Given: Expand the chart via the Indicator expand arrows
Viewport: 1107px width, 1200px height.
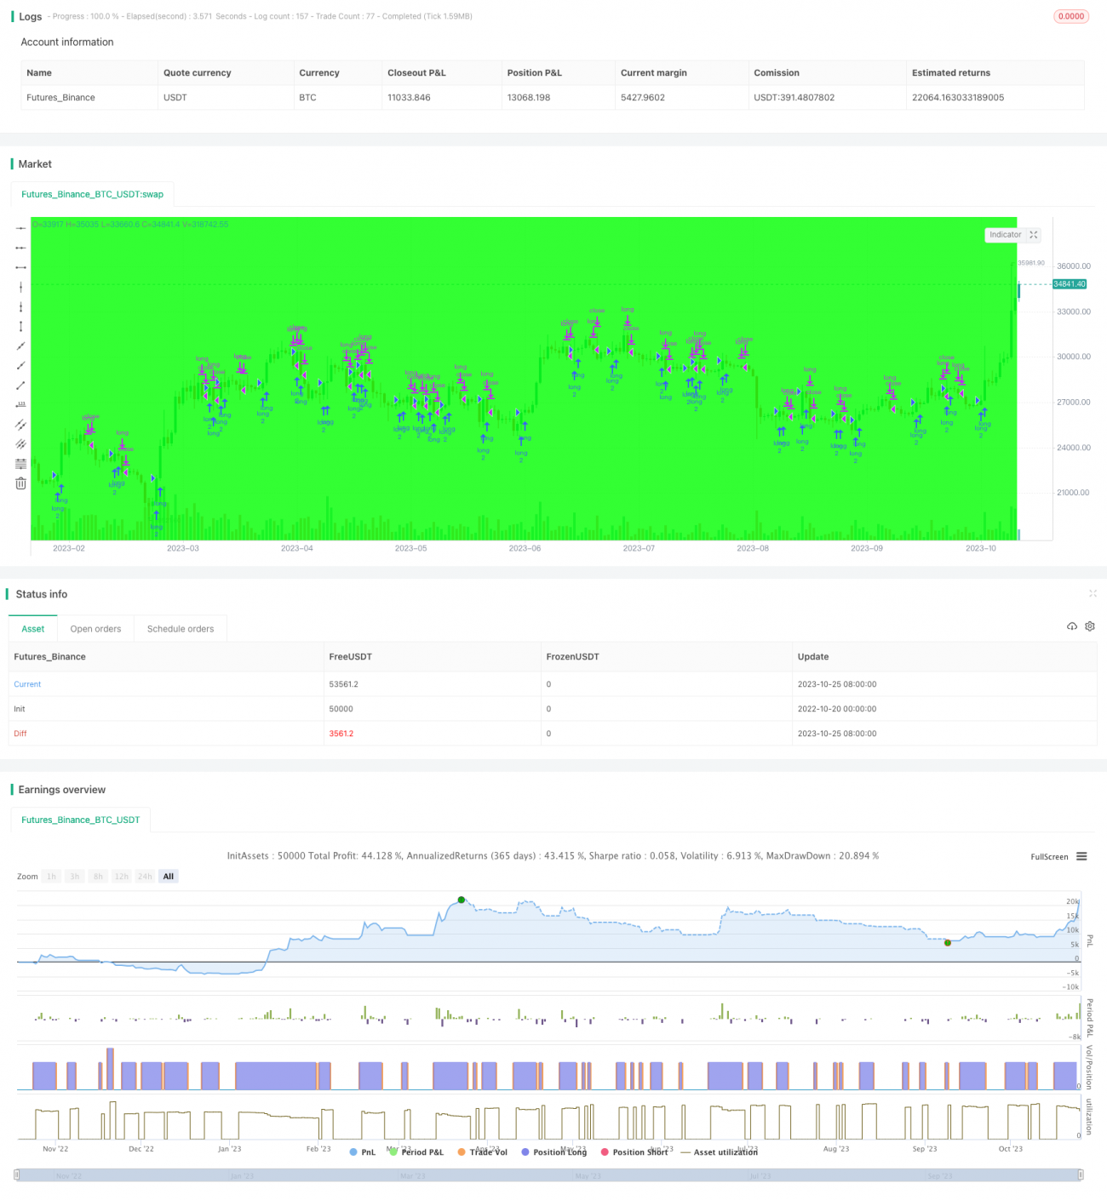Looking at the screenshot, I should [1034, 235].
